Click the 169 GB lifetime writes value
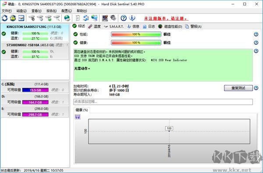Screen dimensions: 263x173 pos(114,95)
